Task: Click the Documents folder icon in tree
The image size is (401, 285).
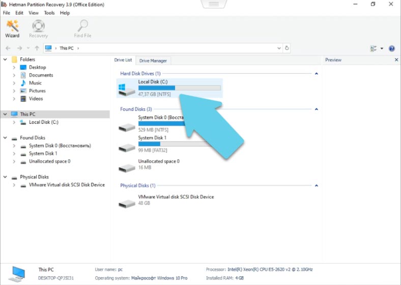Action: [x=23, y=75]
